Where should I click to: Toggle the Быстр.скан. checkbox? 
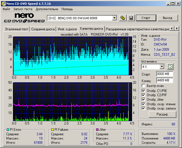(x=143, y=86)
